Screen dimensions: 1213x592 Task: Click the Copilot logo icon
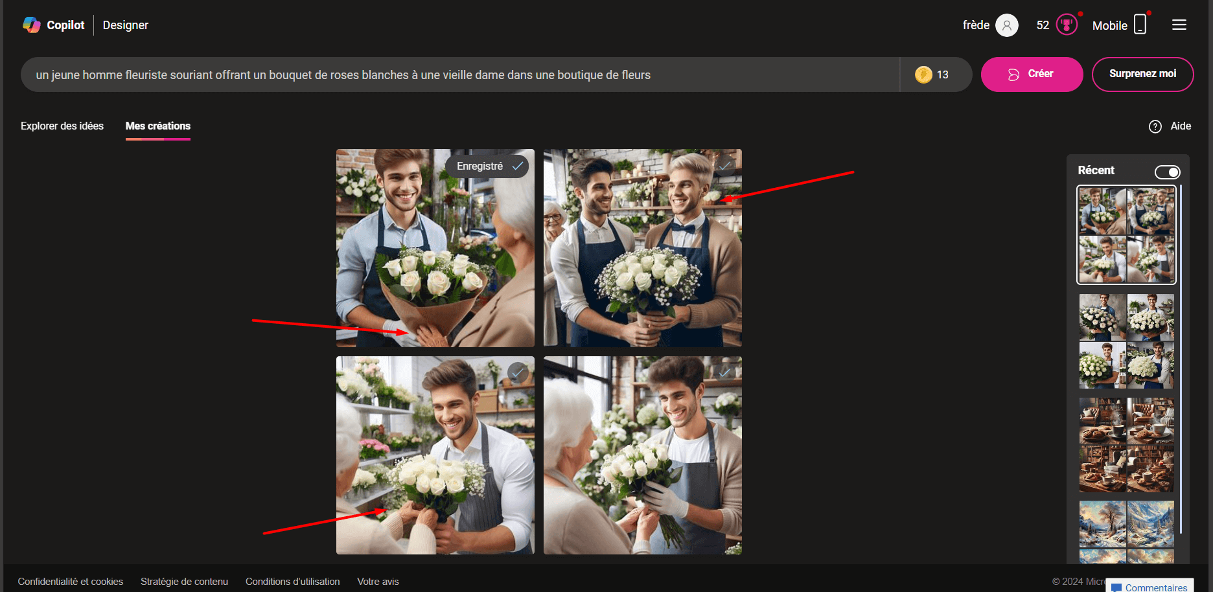pyautogui.click(x=31, y=25)
